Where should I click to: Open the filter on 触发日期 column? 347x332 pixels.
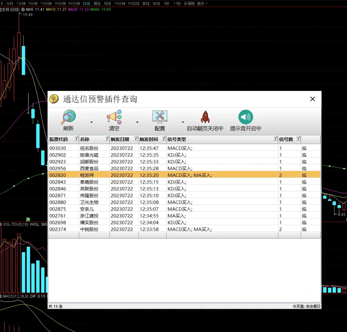tap(136, 139)
